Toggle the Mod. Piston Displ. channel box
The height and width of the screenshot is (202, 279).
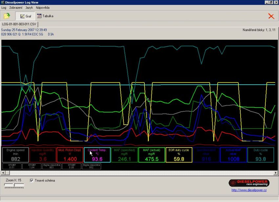(x=70, y=155)
